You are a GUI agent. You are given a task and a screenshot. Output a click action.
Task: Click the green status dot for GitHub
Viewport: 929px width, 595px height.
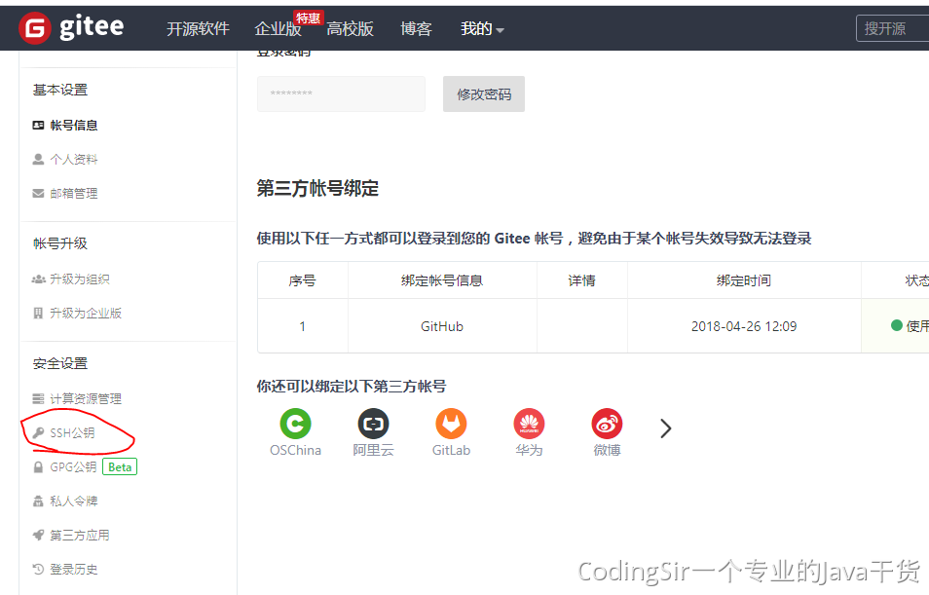[x=897, y=325]
